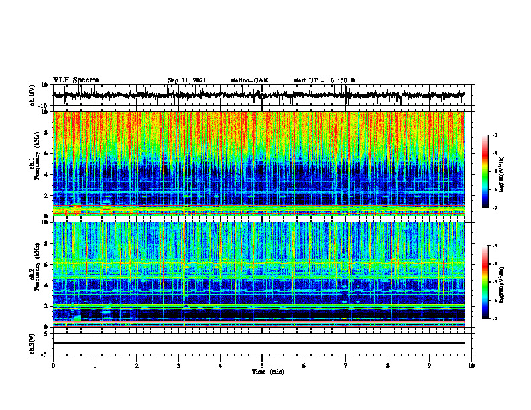Click the ch.1 voltage waveform trace
This screenshot has height=410, width=531.
point(259,95)
